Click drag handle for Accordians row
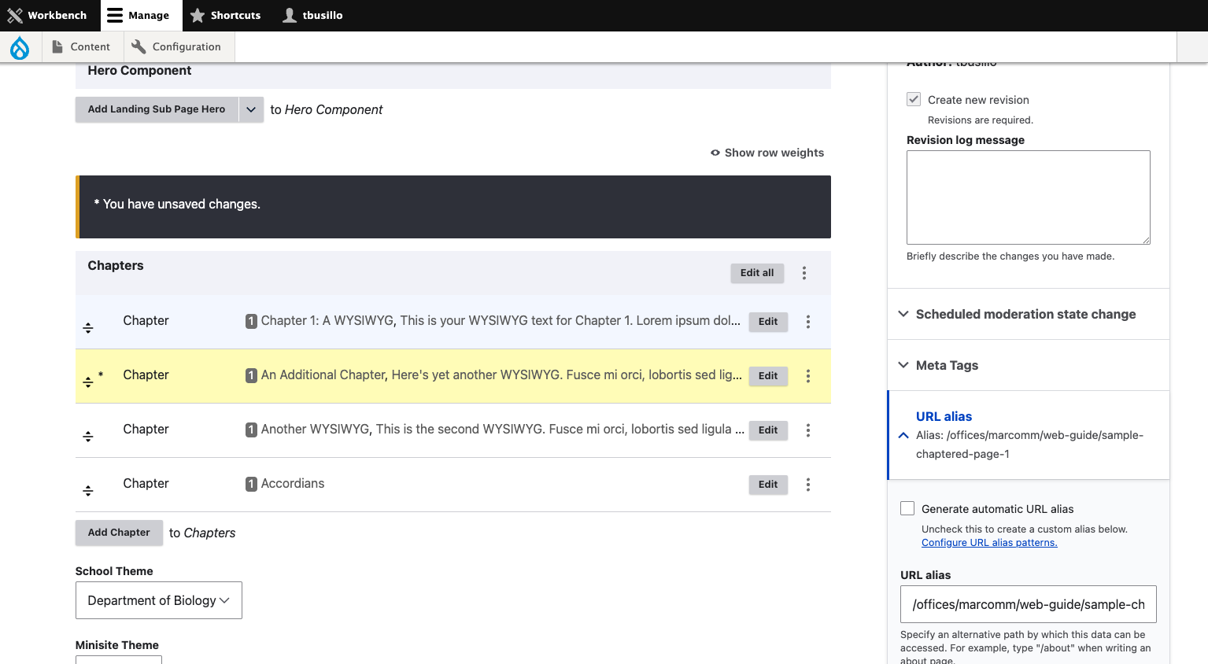 click(x=88, y=490)
